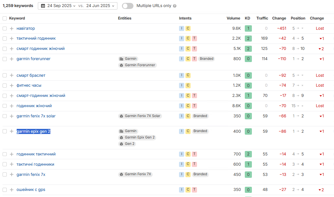Check the garmin epix gen 2 row checkbox
The width and height of the screenshot is (334, 197).
[5, 131]
